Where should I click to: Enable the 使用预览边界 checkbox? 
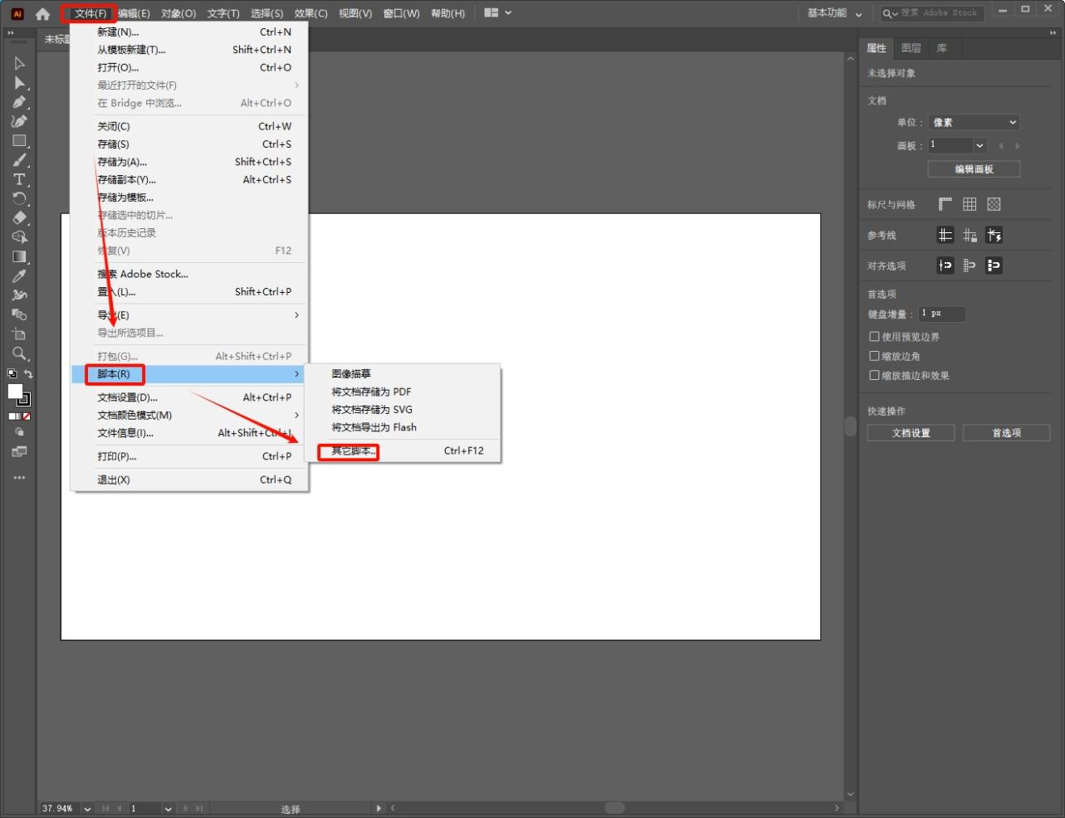[874, 337]
